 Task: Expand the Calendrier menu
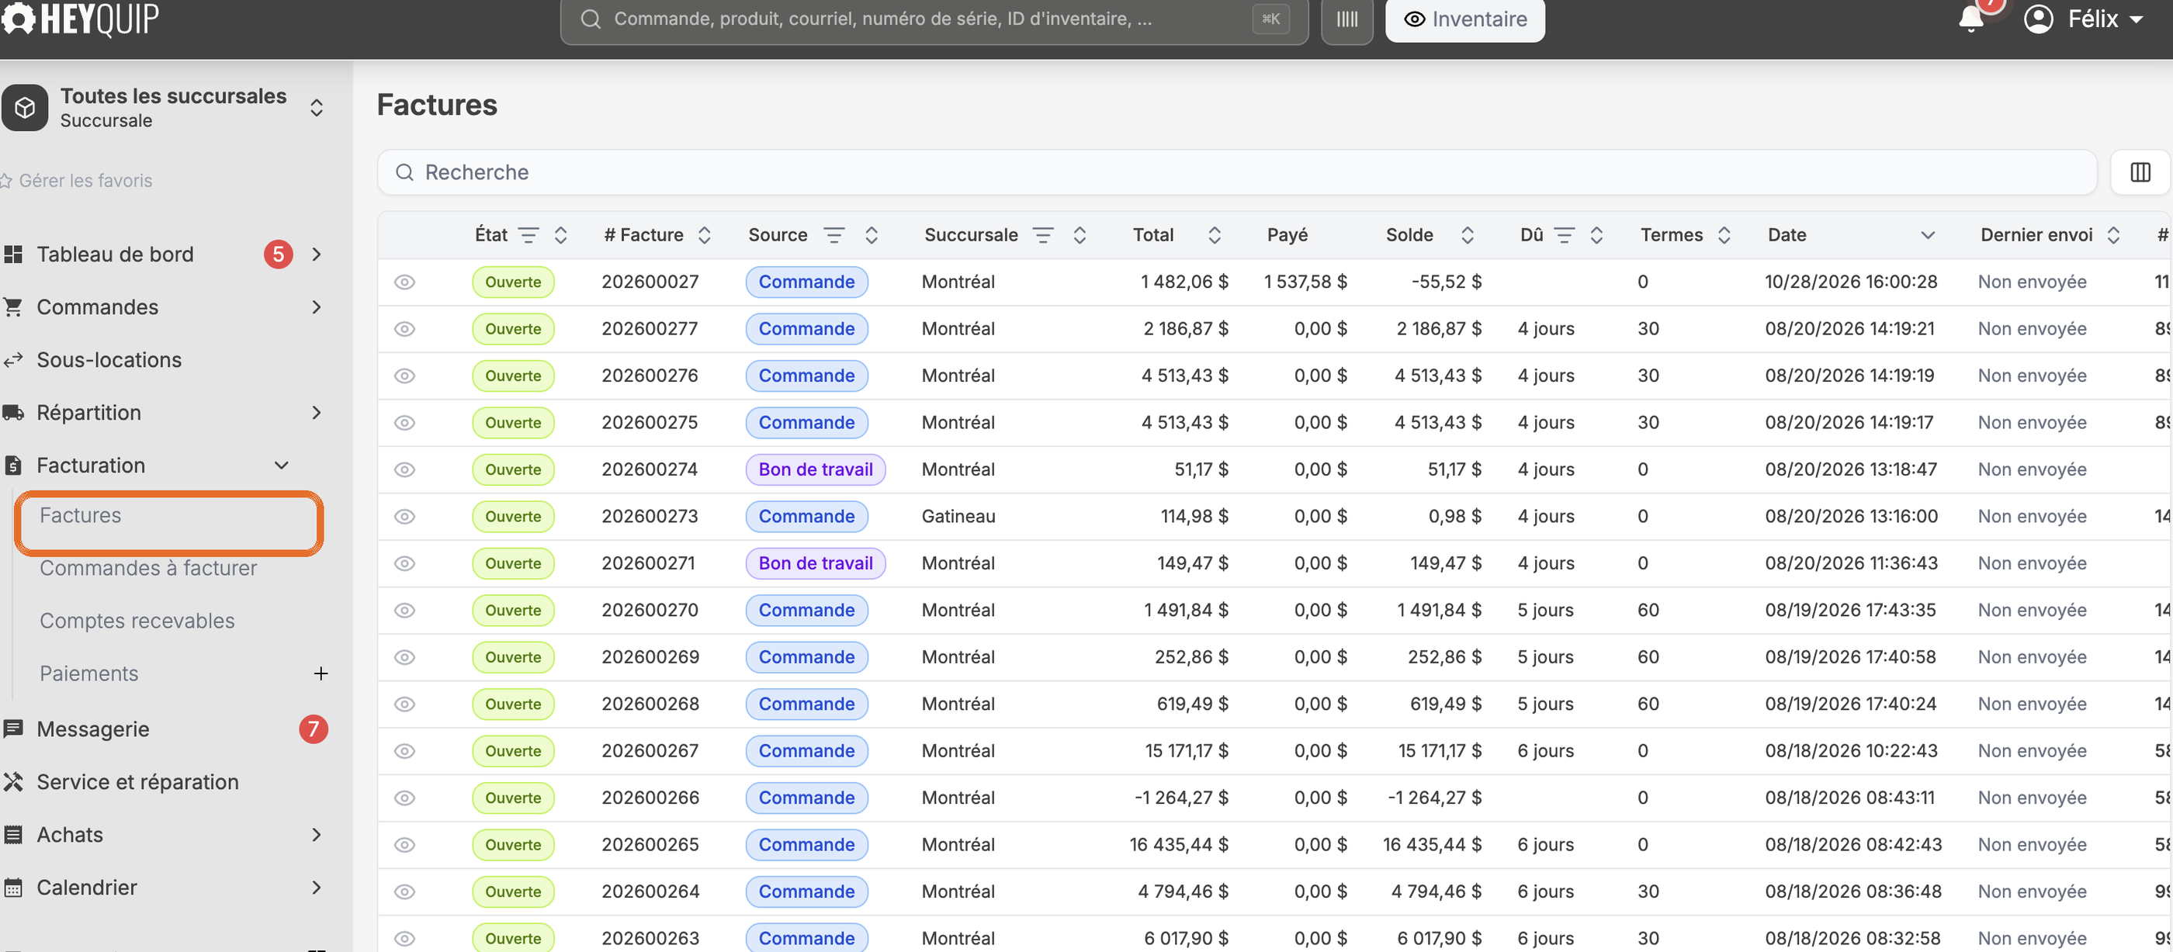317,887
